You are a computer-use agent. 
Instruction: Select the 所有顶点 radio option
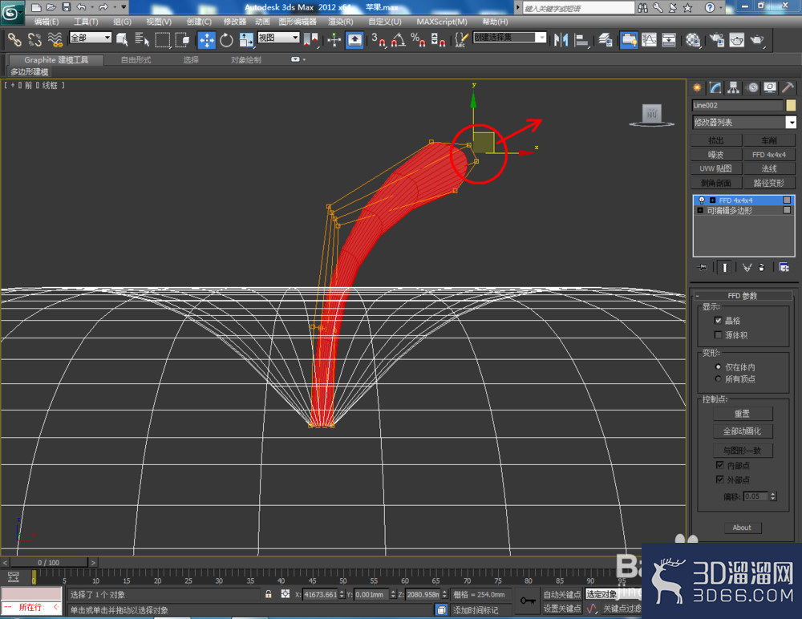pyautogui.click(x=718, y=378)
